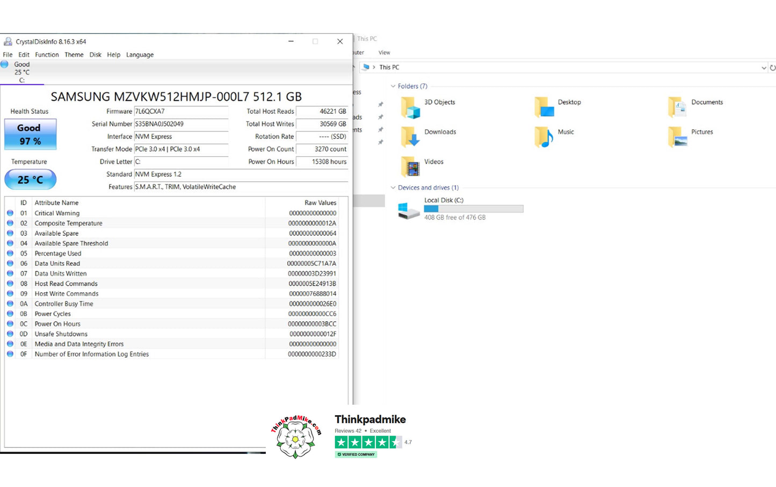Image resolution: width=776 pixels, height=487 pixels.
Task: Click the Serial Number field S35BNA0J502049
Action: [x=181, y=124]
